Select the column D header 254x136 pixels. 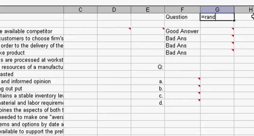pyautogui.click(x=114, y=10)
